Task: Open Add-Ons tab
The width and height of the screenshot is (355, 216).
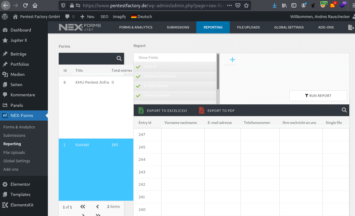Action: tap(326, 27)
